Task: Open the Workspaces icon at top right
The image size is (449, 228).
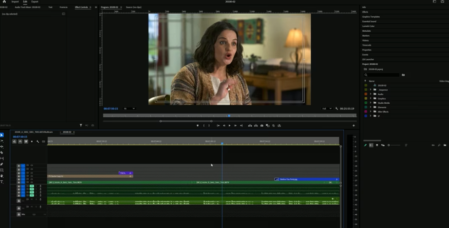Action: [434, 1]
